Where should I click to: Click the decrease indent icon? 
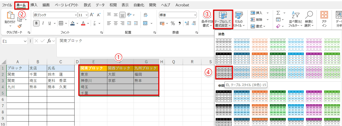coord(129,23)
